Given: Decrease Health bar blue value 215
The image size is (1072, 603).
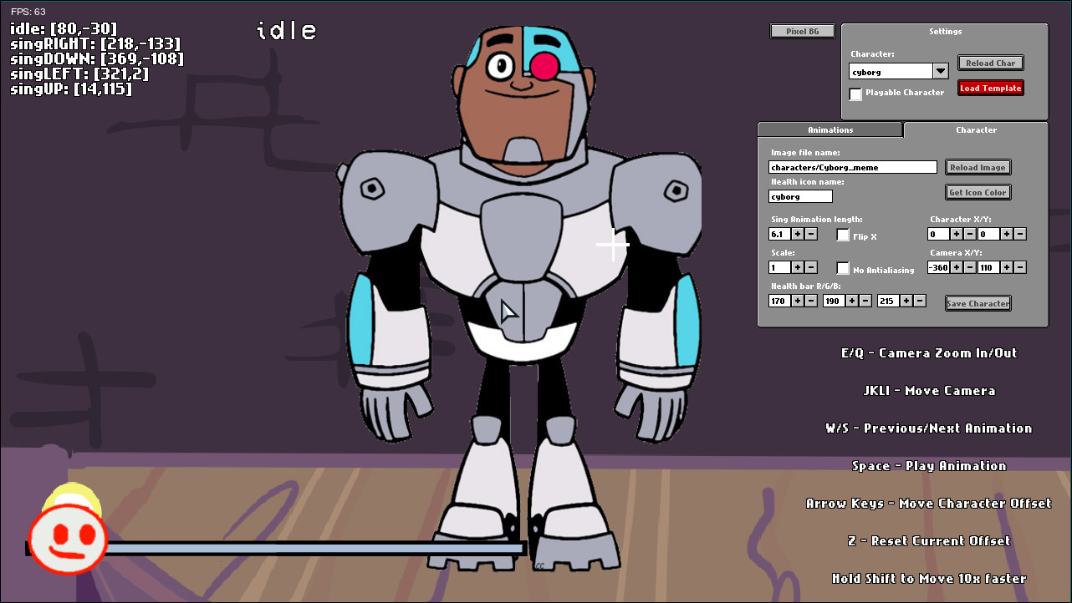Looking at the screenshot, I should pos(920,301).
